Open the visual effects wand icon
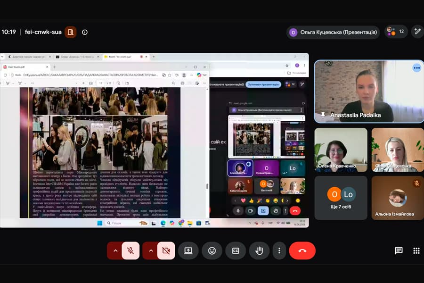 pyautogui.click(x=417, y=32)
